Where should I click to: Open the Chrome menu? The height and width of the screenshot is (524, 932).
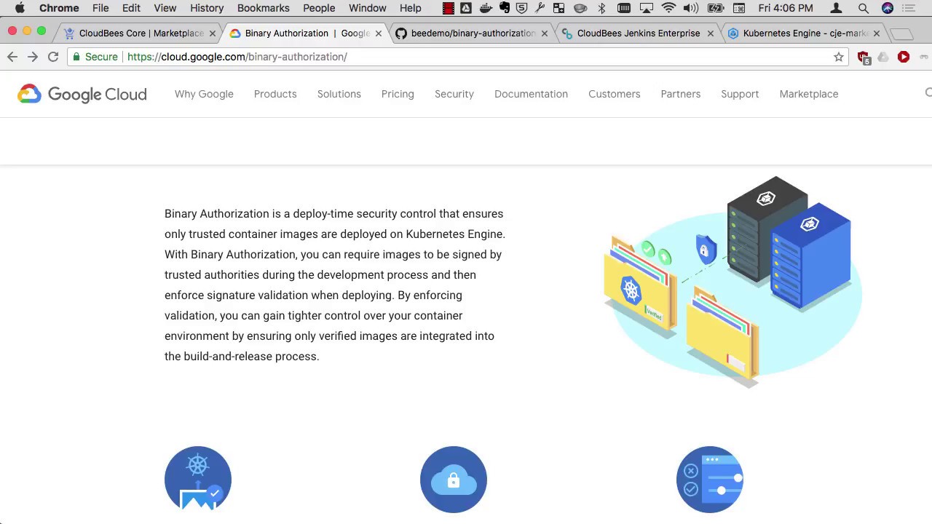point(59,8)
